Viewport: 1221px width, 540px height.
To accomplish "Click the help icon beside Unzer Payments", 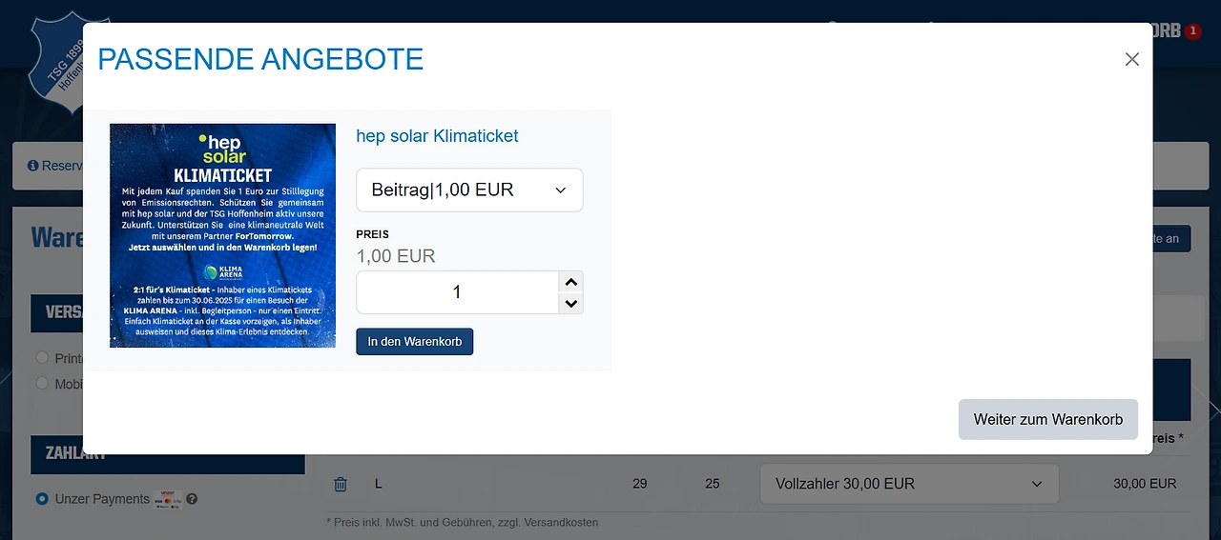I will coord(192,499).
